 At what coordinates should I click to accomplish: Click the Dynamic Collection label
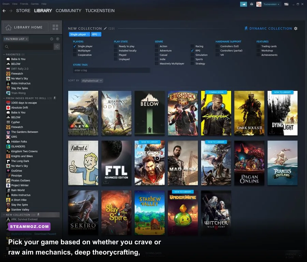pyautogui.click(x=271, y=29)
